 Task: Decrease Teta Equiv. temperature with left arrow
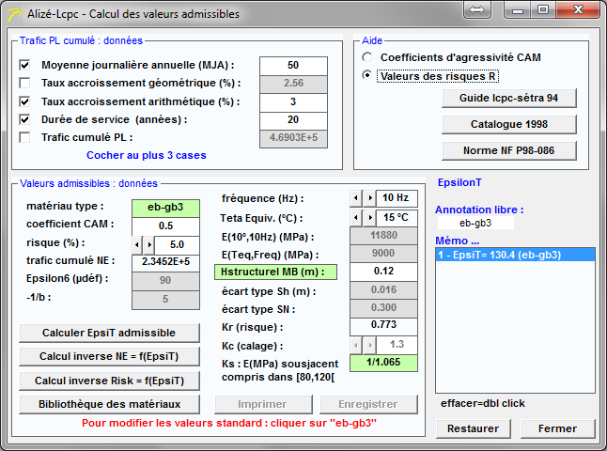point(356,218)
